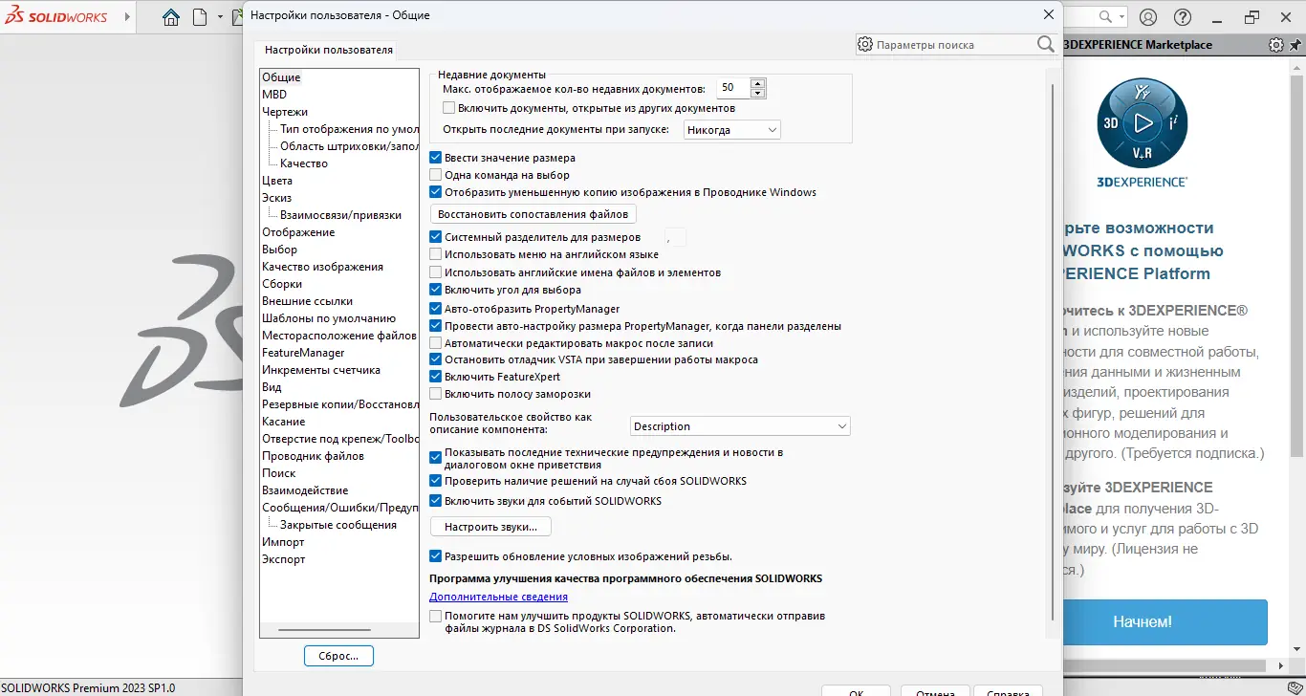Toggle auto-edit macro after recording checkbox
This screenshot has height=696, width=1306.
(436, 343)
